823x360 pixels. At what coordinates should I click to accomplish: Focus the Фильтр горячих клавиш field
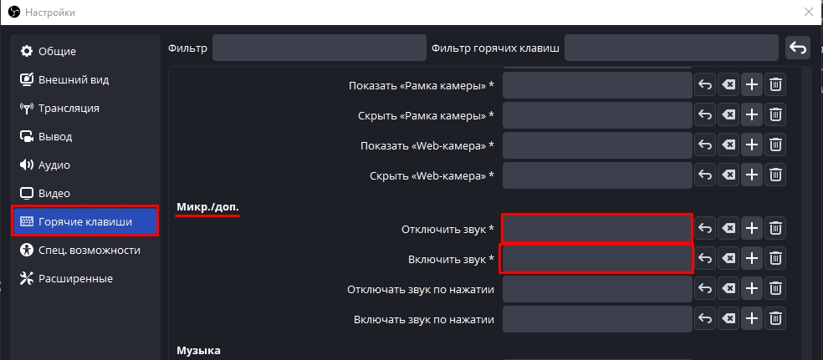click(x=672, y=48)
